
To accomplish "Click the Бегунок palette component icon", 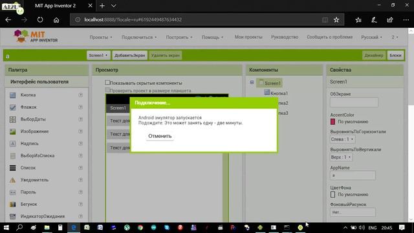I will (x=13, y=205).
